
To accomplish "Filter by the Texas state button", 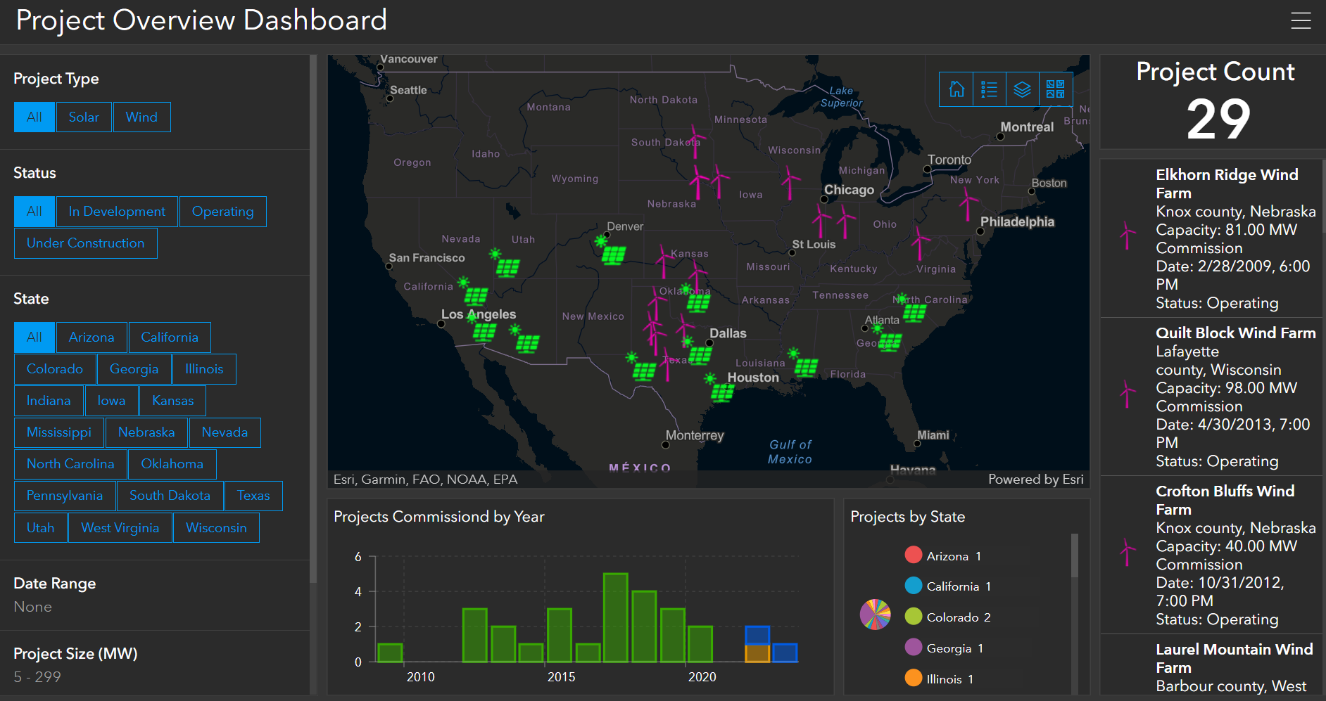I will pos(253,496).
